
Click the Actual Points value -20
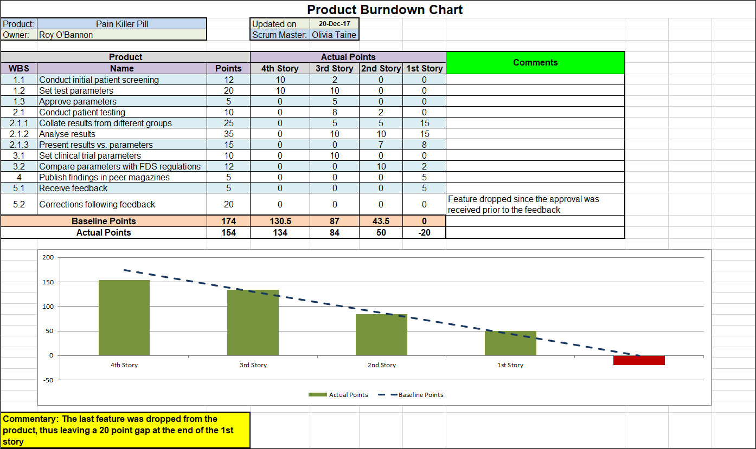coord(425,232)
